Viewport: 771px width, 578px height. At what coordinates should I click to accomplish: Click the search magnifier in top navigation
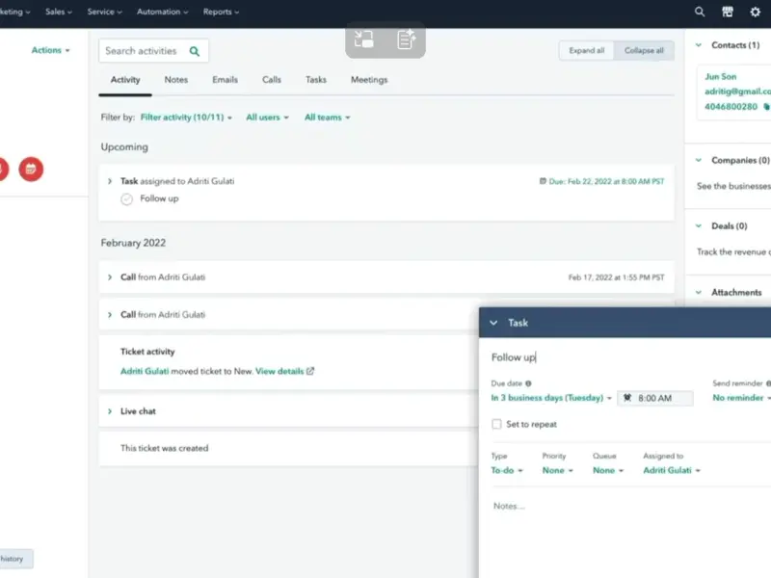tap(700, 12)
